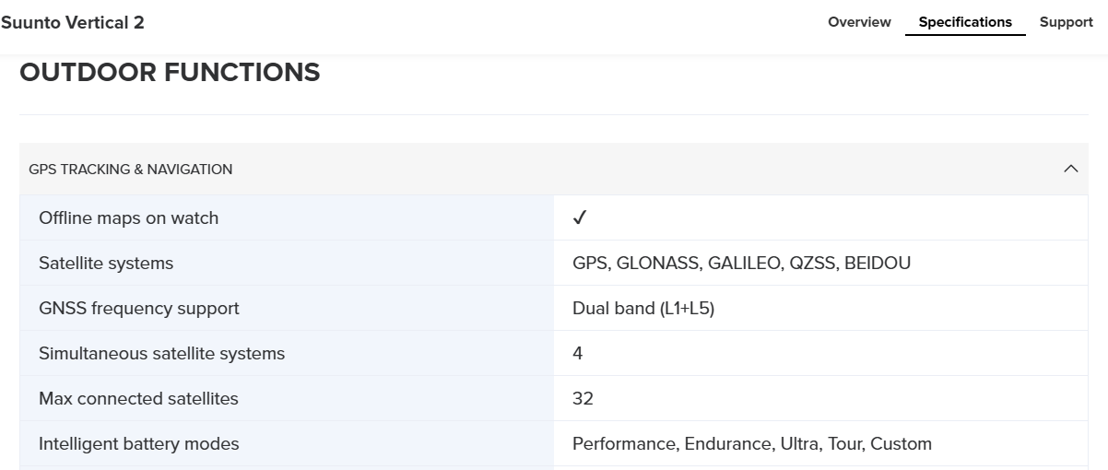Click the Suunto Vertical 2 product title
The height and width of the screenshot is (470, 1108).
73,22
